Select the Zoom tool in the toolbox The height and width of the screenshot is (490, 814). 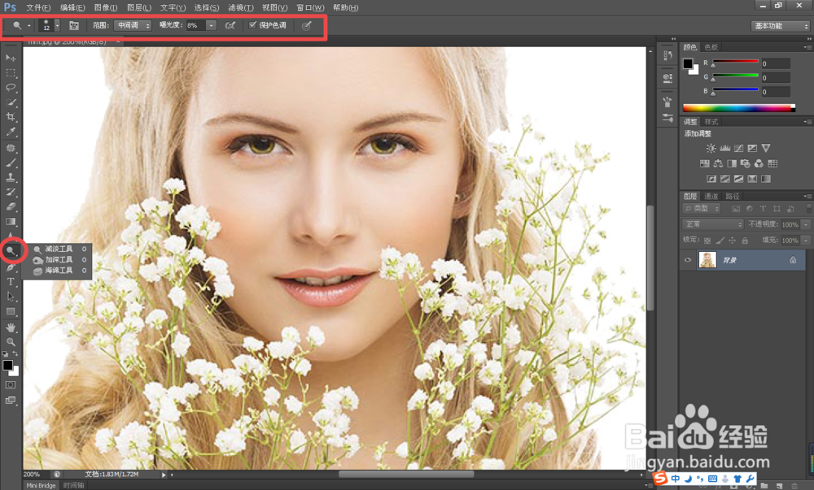pyautogui.click(x=11, y=342)
